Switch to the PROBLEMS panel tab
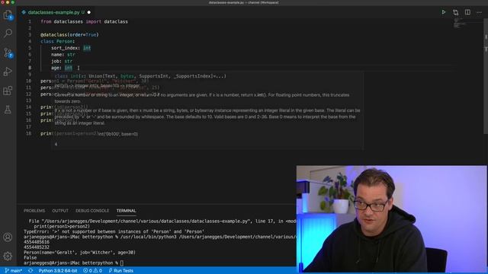This screenshot has height=274, width=488. [x=34, y=211]
